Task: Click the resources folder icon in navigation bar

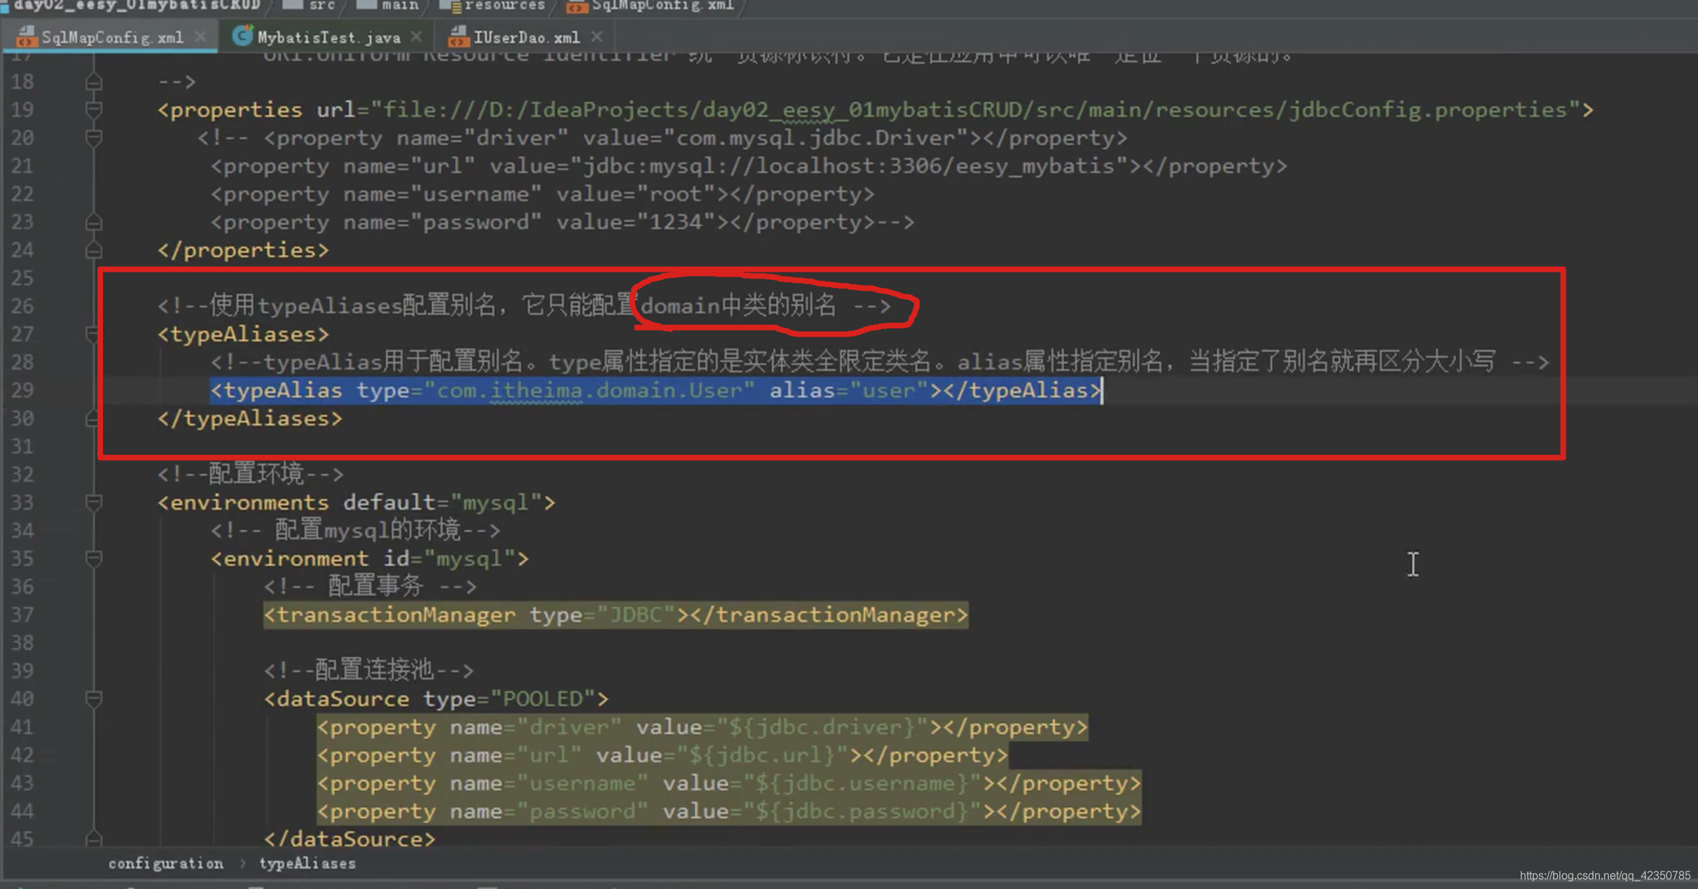Action: pos(449,6)
